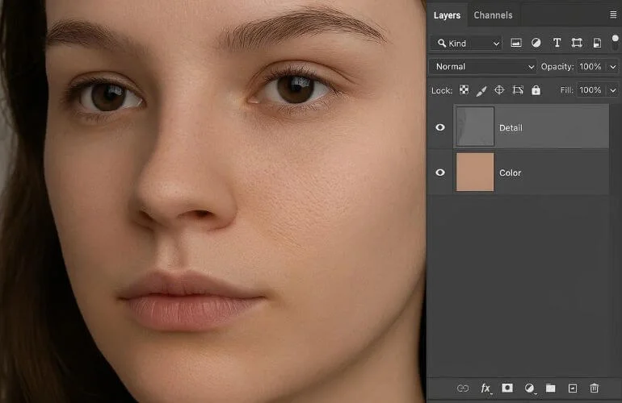Screen dimensions: 622x403
Task: Click the Fill percentage field
Action: pyautogui.click(x=590, y=90)
